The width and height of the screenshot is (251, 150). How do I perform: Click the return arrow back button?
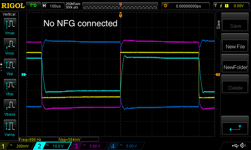(235, 128)
